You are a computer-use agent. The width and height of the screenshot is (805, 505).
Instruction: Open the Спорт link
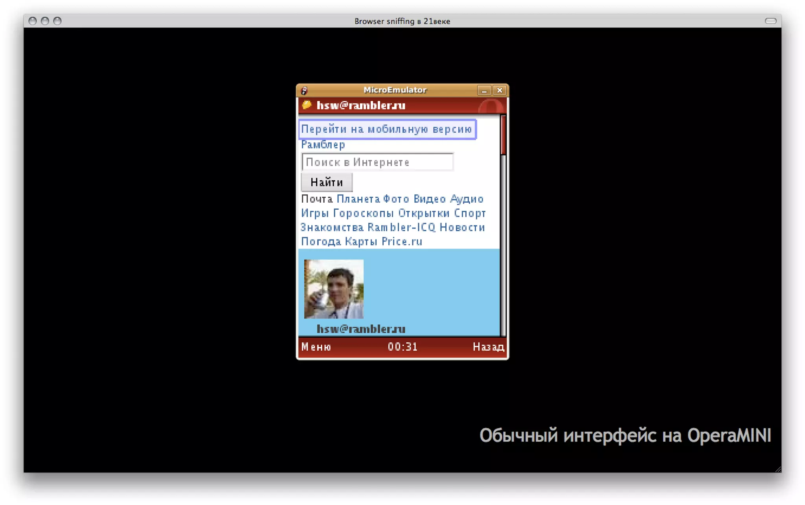(470, 213)
